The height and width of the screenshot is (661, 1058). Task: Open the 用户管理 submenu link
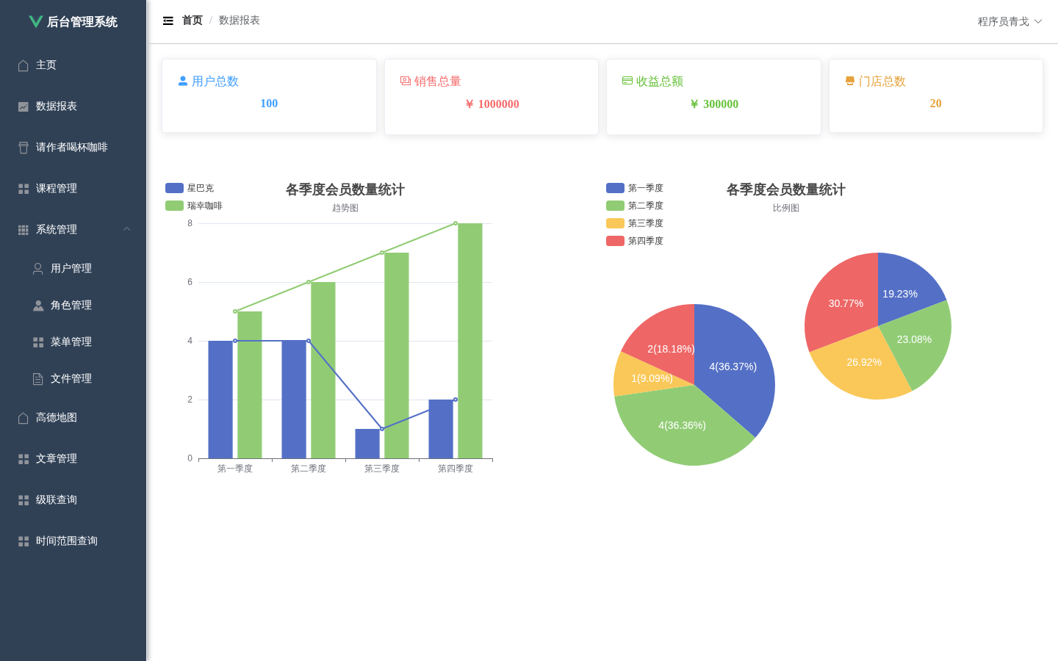(x=73, y=269)
